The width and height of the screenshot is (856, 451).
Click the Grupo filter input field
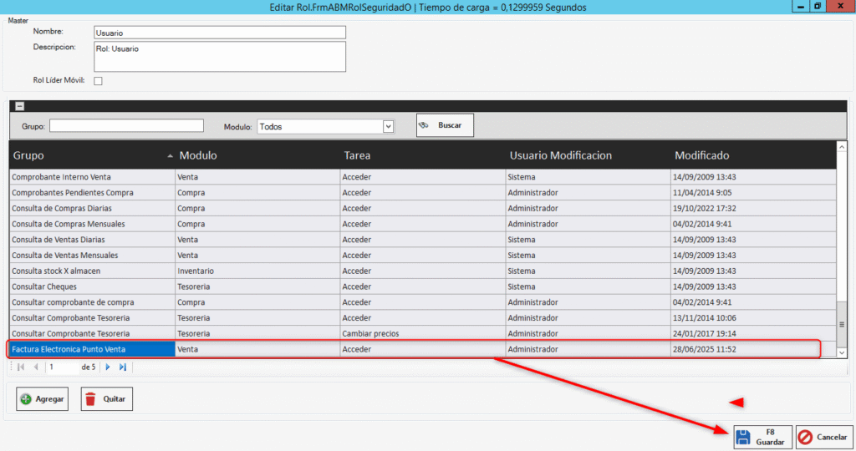pos(126,126)
